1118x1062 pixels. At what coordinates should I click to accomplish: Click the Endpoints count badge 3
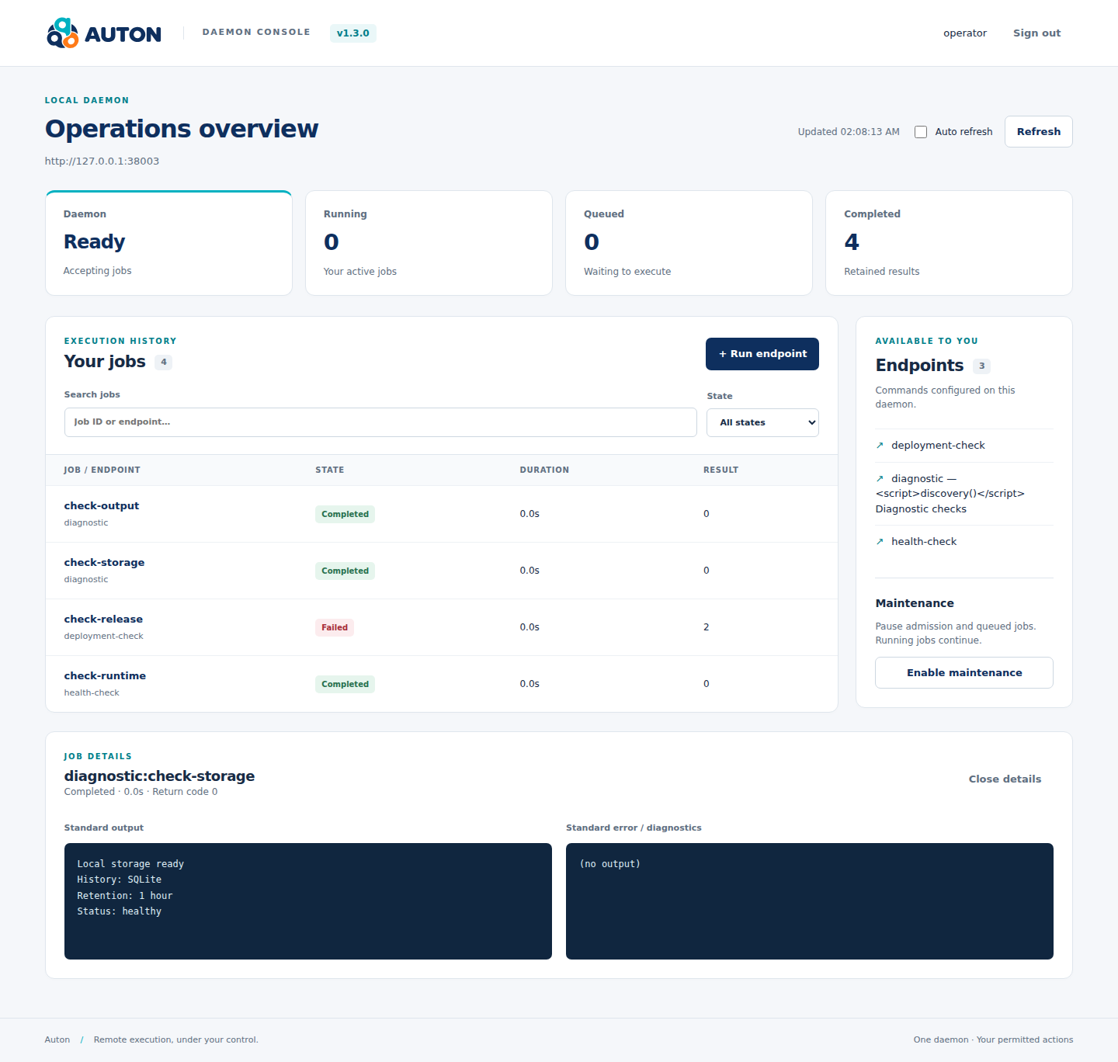click(981, 366)
